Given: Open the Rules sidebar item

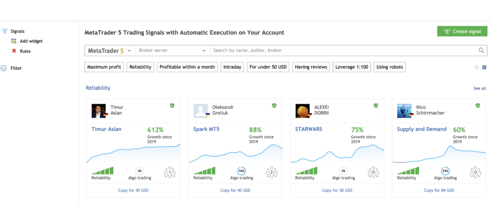Looking at the screenshot, I should pyautogui.click(x=25, y=51).
